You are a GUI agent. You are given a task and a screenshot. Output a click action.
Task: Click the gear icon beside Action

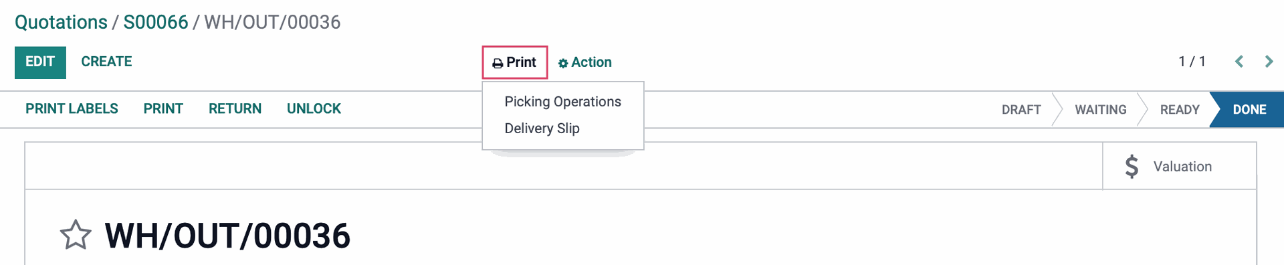coord(563,64)
